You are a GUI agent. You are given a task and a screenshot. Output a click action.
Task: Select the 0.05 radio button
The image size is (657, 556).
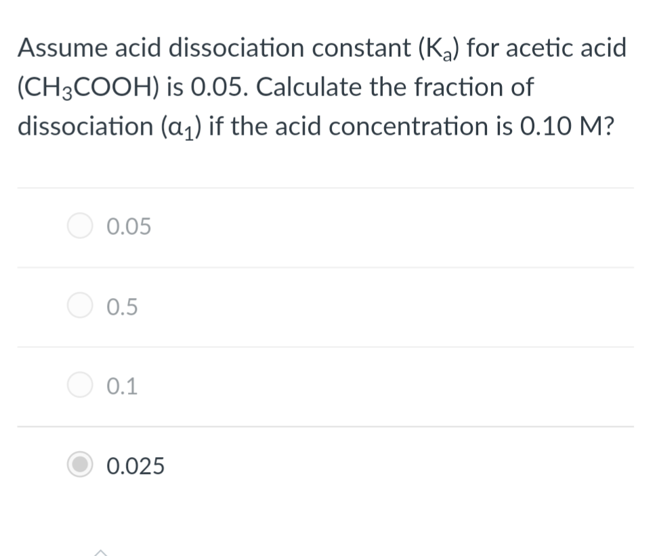point(80,226)
